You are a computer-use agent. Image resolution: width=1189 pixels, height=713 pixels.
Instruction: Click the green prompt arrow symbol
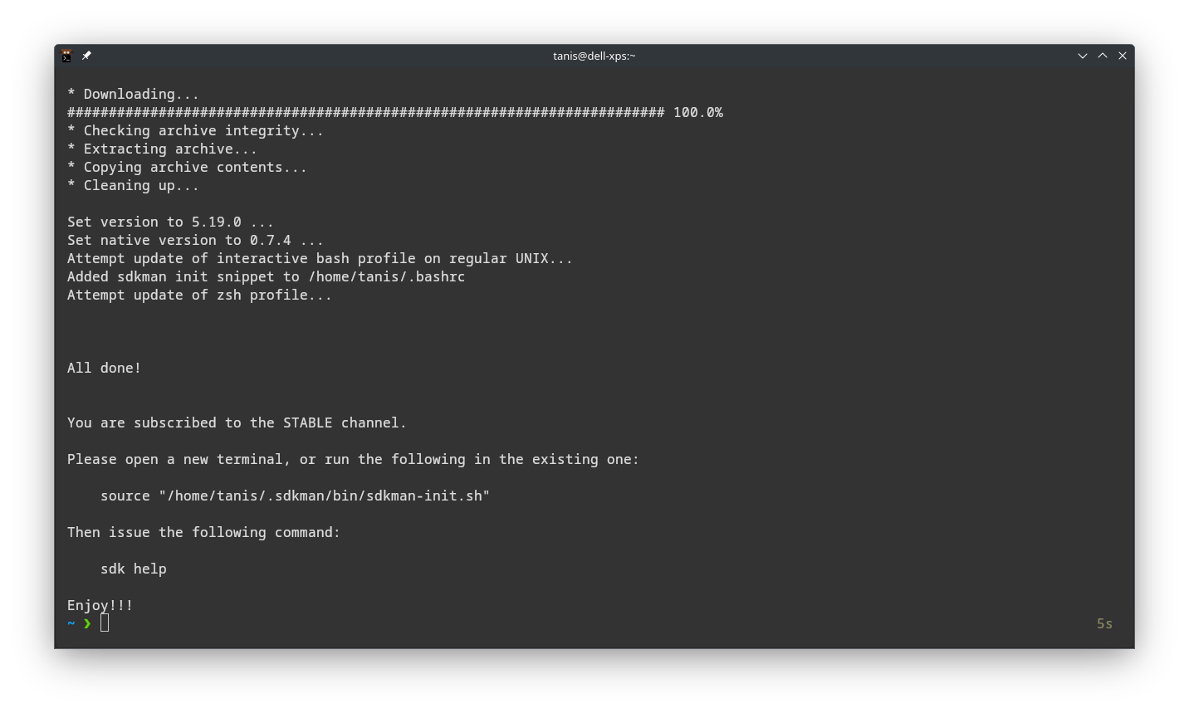[87, 623]
